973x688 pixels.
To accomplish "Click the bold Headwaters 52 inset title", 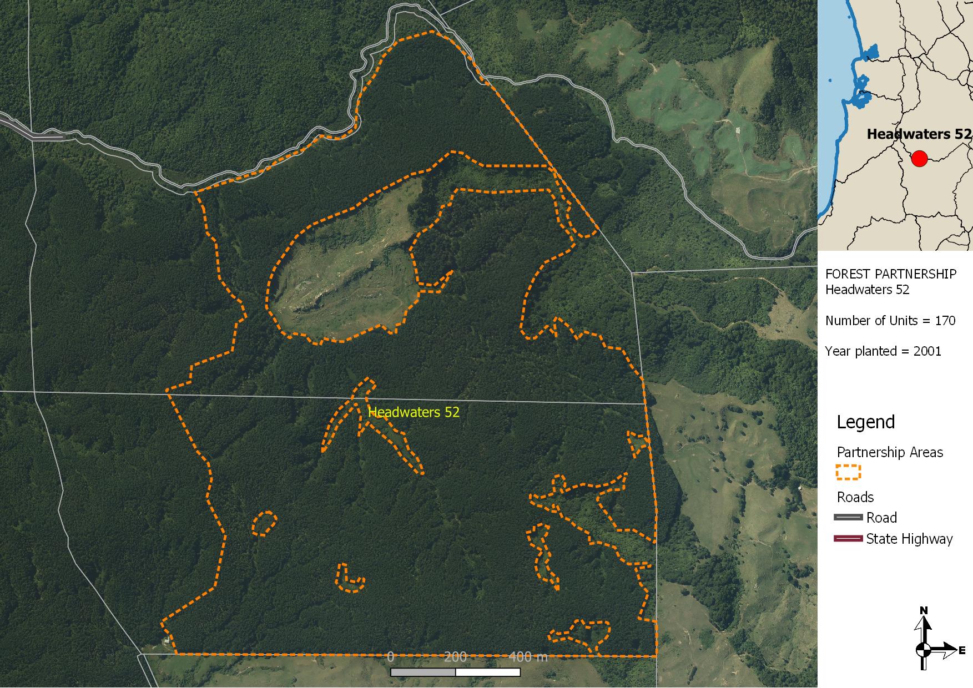I will click(x=919, y=134).
